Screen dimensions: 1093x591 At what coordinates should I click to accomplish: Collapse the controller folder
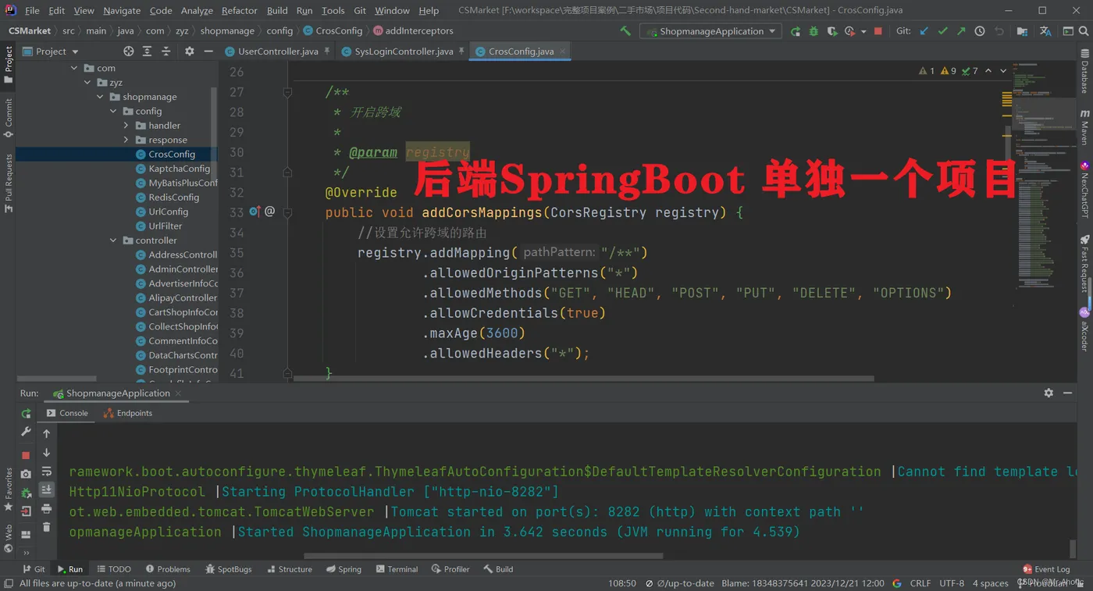[113, 240]
